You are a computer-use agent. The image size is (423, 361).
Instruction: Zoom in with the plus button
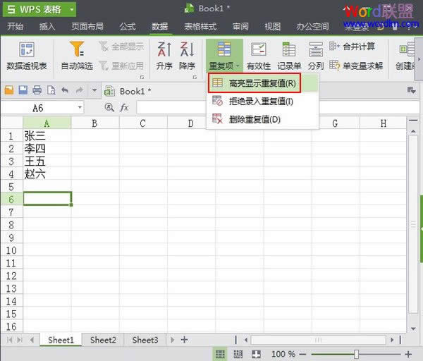pos(408,354)
